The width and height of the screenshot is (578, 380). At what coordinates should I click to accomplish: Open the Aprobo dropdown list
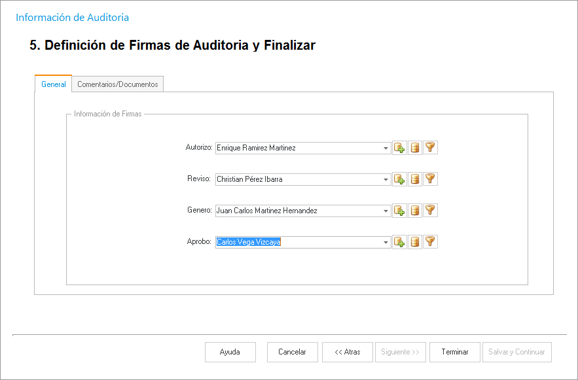pyautogui.click(x=386, y=243)
